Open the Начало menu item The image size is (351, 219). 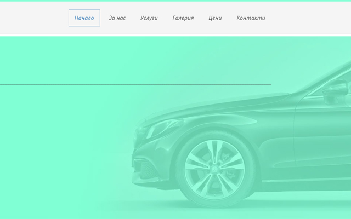click(x=84, y=18)
